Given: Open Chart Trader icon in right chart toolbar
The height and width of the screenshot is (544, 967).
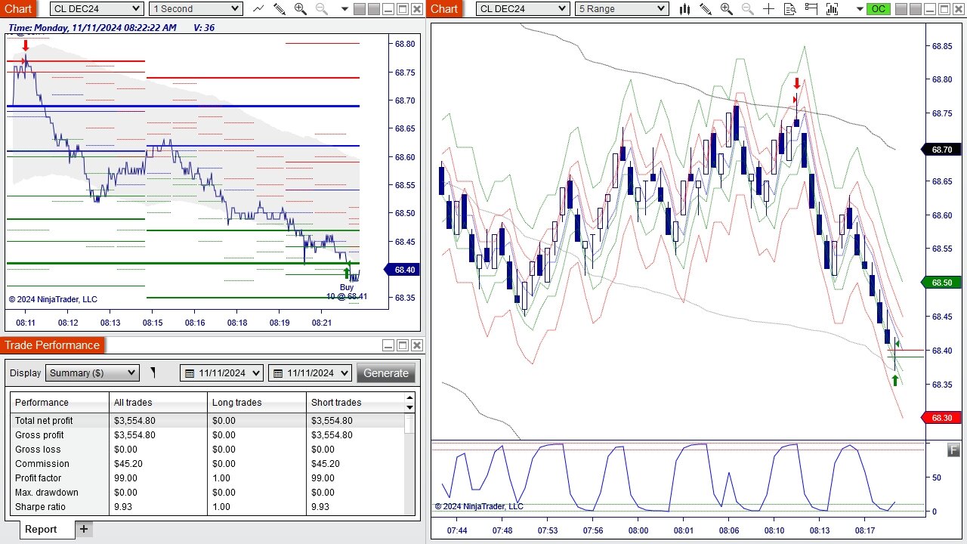Looking at the screenshot, I should pyautogui.click(x=811, y=9).
